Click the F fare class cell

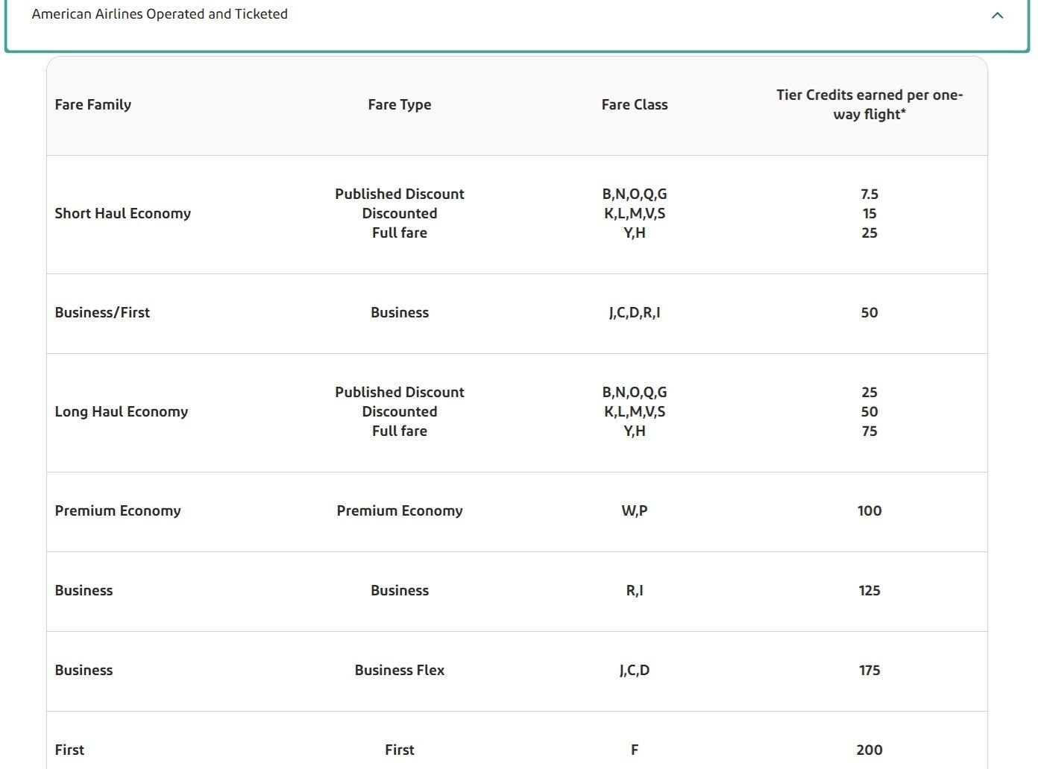[x=634, y=750]
